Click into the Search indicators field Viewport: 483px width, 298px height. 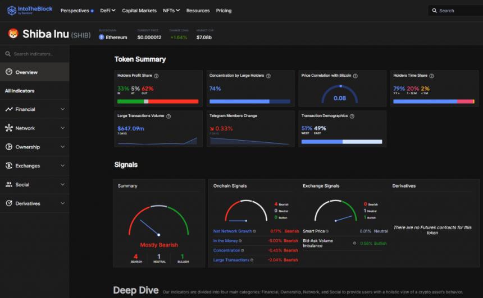pos(34,54)
